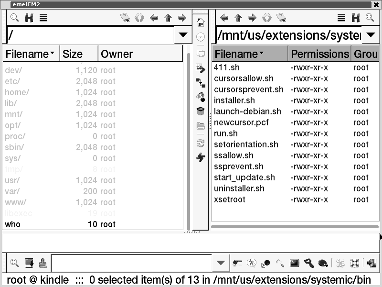Select installer.sh in the right pane
Viewport: 382px width, 287px height.
pyautogui.click(x=234, y=100)
